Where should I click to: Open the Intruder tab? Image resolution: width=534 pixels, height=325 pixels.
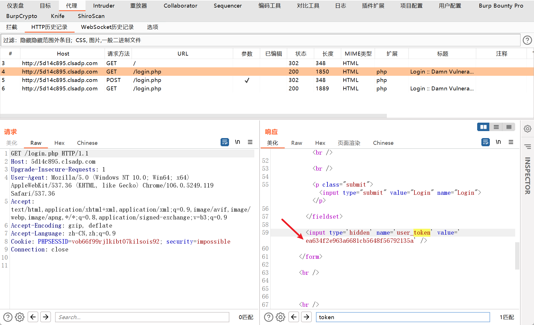(104, 6)
